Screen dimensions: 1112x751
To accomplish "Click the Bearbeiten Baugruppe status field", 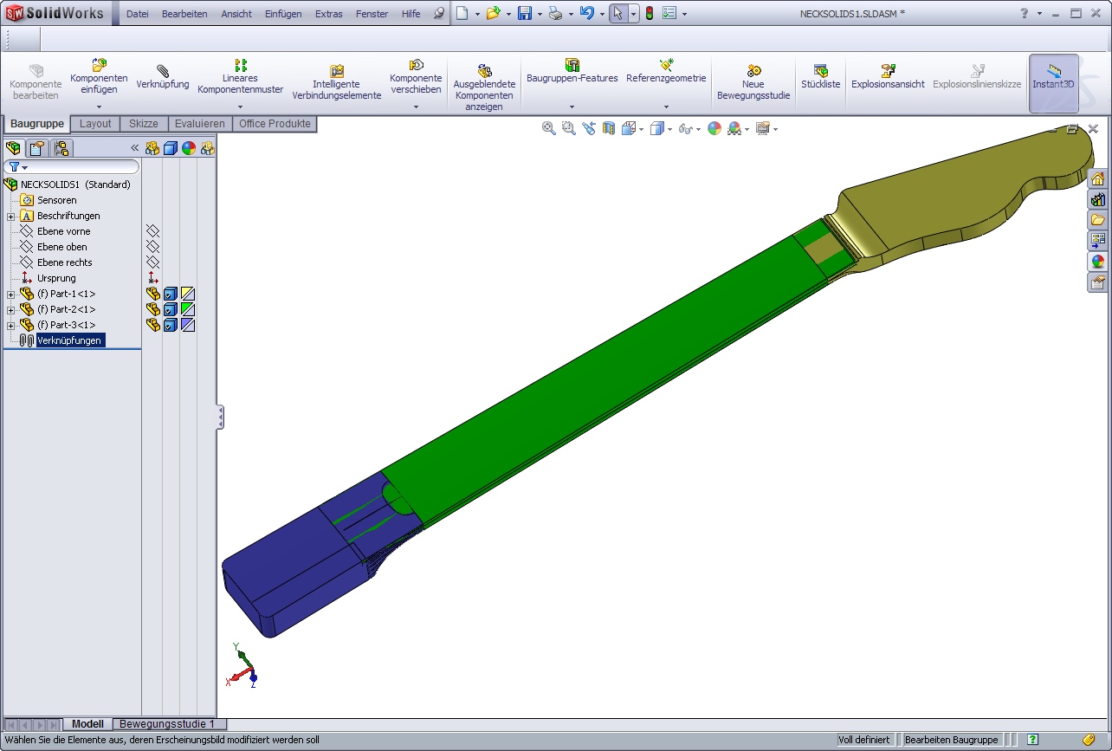I will tap(951, 740).
